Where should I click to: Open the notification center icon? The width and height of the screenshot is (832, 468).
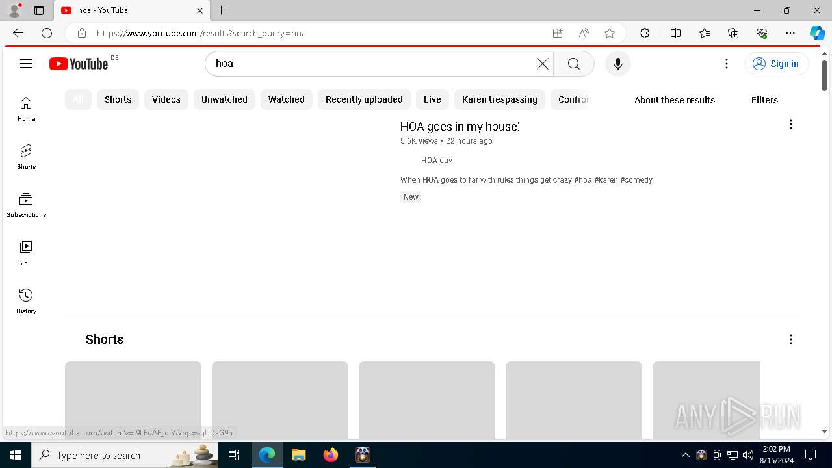tap(811, 455)
